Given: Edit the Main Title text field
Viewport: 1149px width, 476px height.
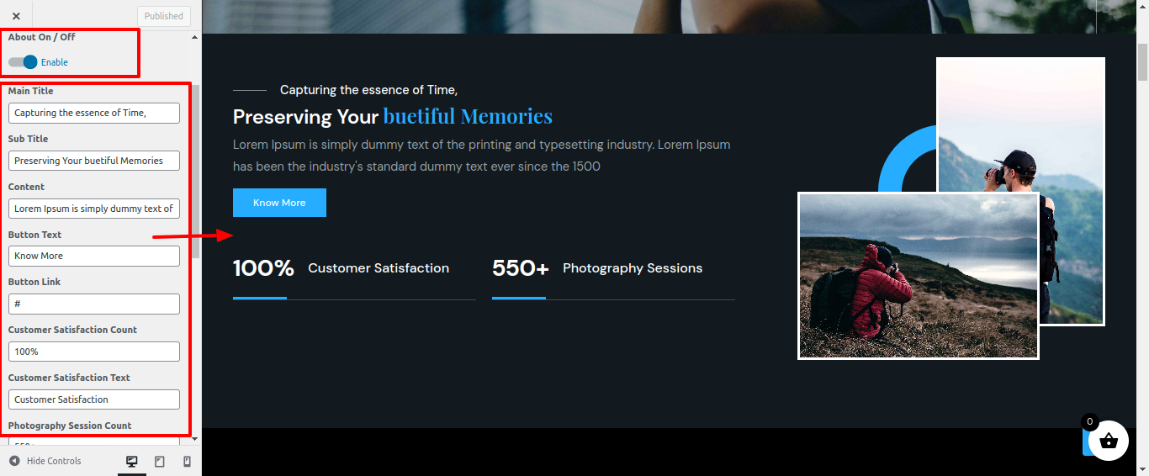Looking at the screenshot, I should click(x=94, y=113).
